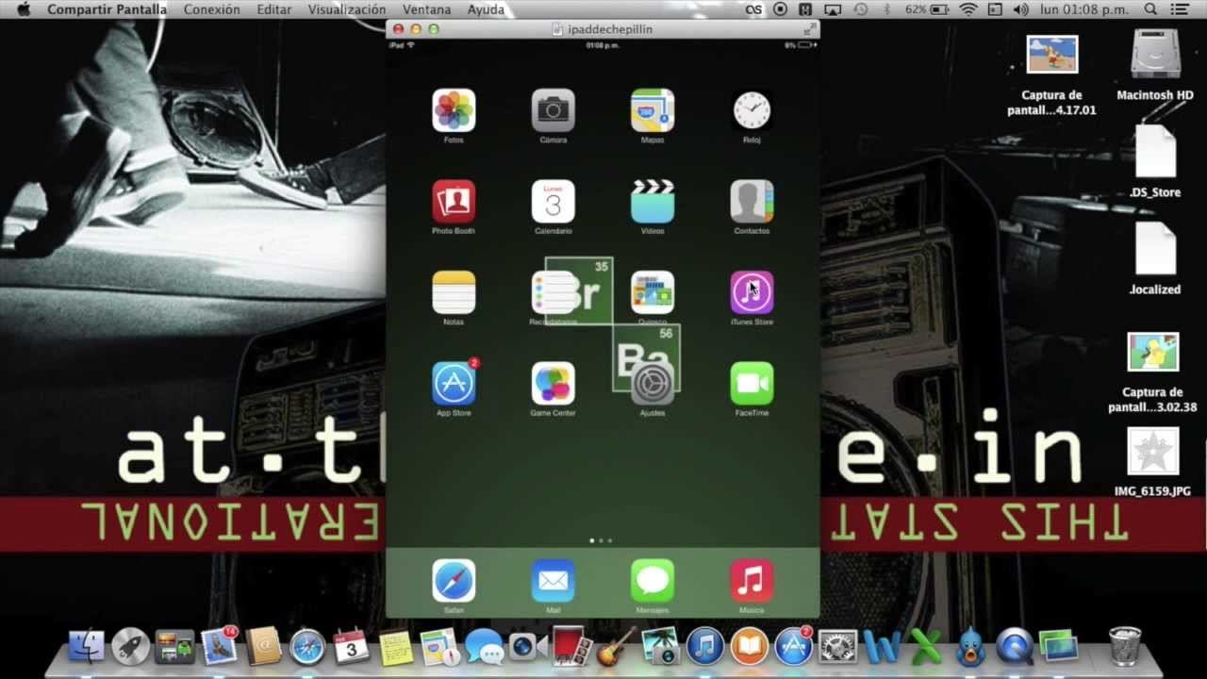Open iBooks in the Mac dock
This screenshot has height=679, width=1207.
coord(749,647)
